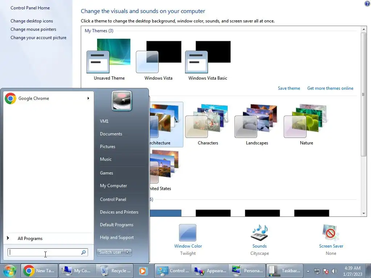Open Windows Media Player from taskbar
The width and height of the screenshot is (371, 278).
[143, 271]
